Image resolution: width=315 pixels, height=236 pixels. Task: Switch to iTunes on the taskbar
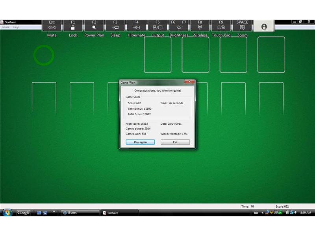point(80,213)
